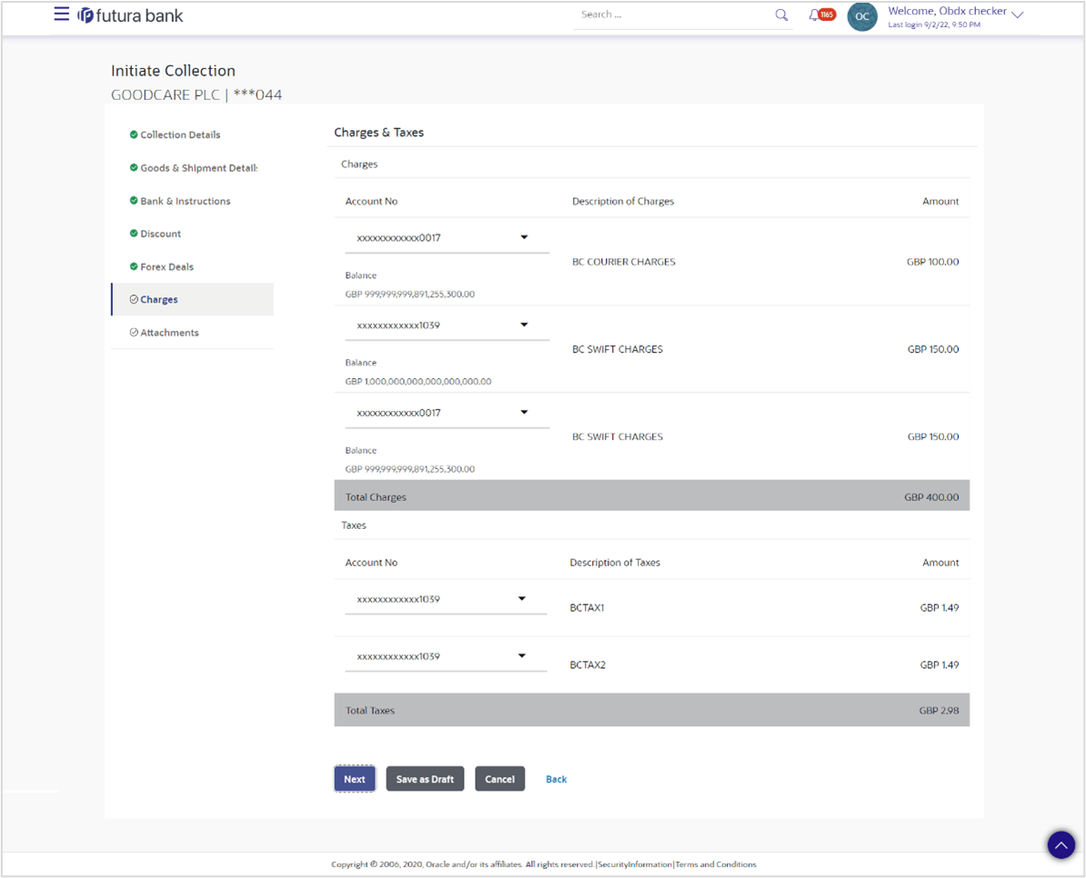Open the hamburger navigation menu
The width and height of the screenshot is (1086, 878).
pyautogui.click(x=62, y=14)
